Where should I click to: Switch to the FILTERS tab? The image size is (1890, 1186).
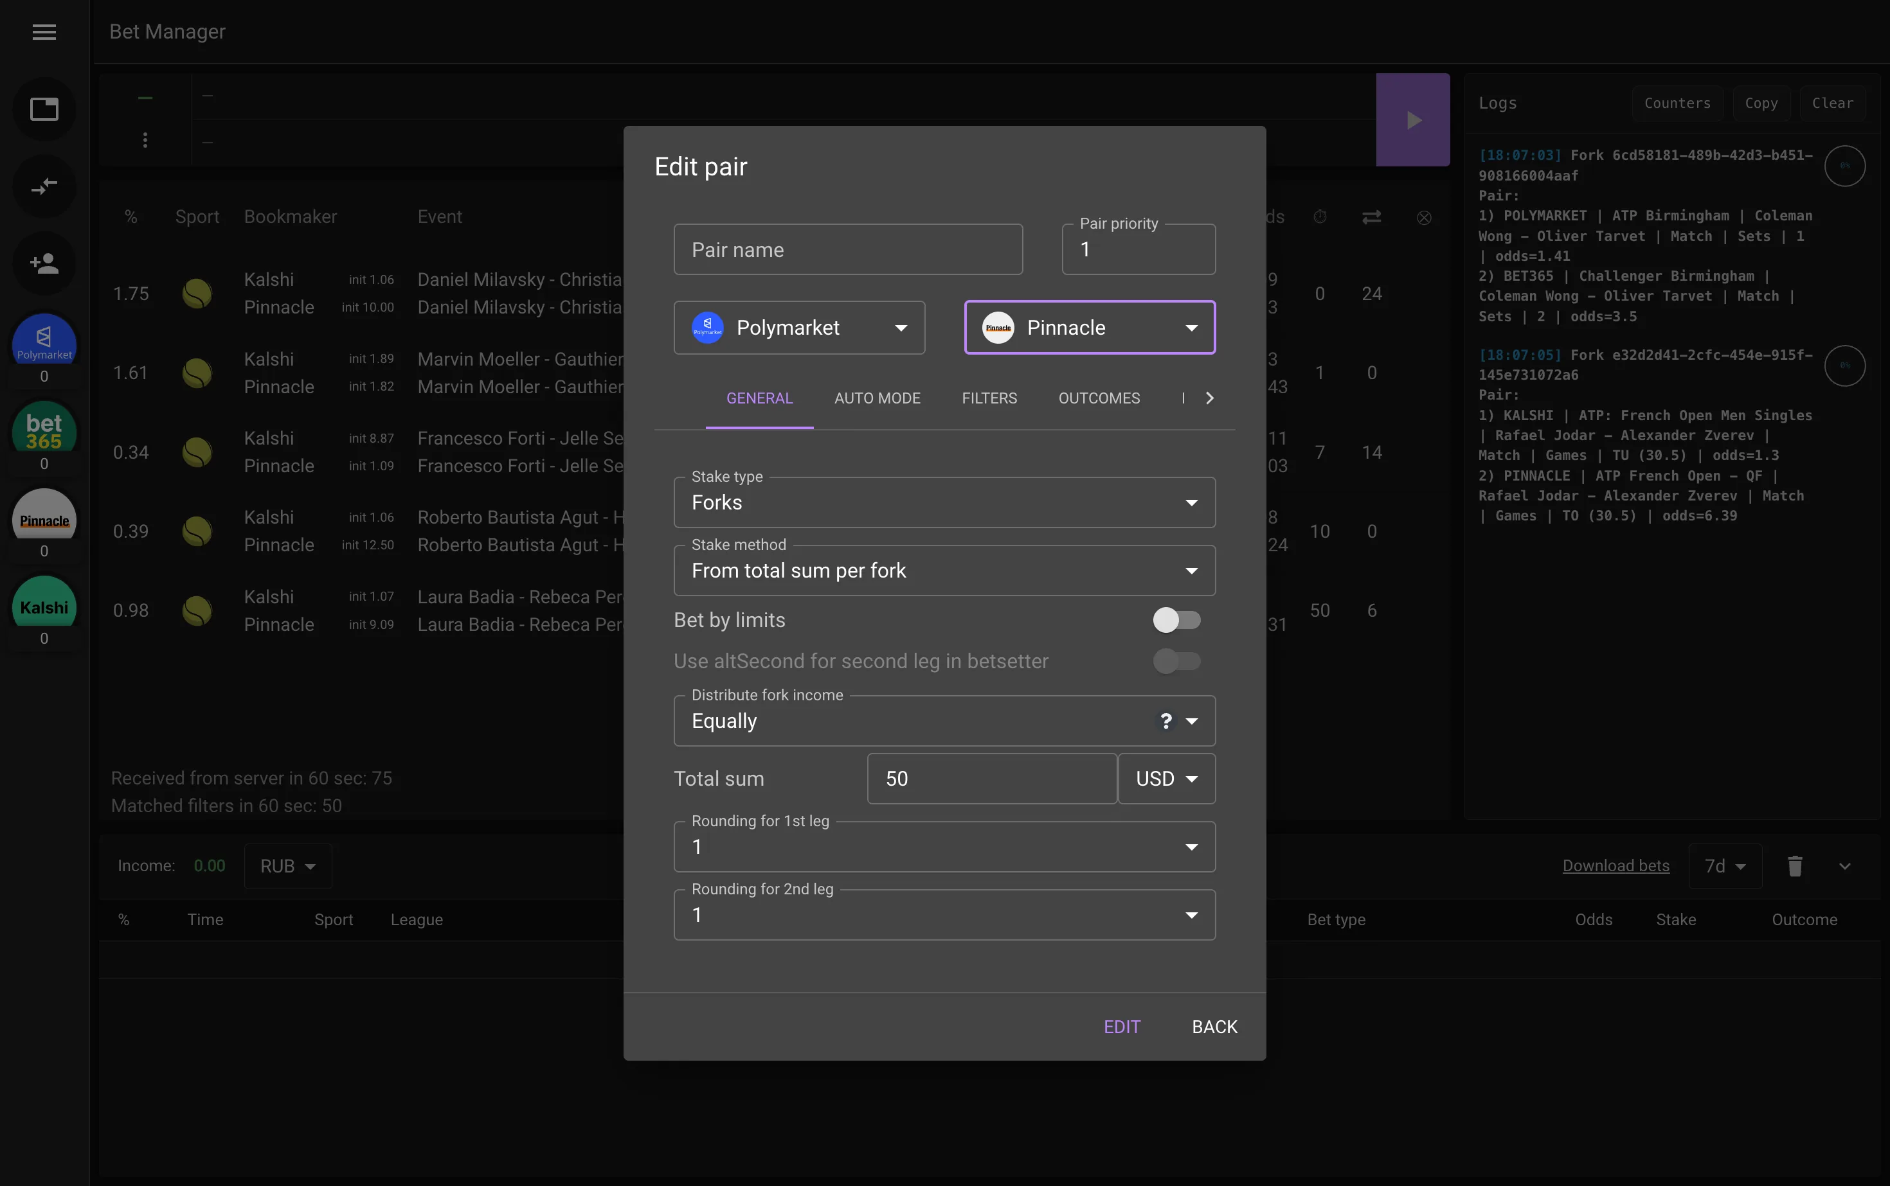click(989, 398)
